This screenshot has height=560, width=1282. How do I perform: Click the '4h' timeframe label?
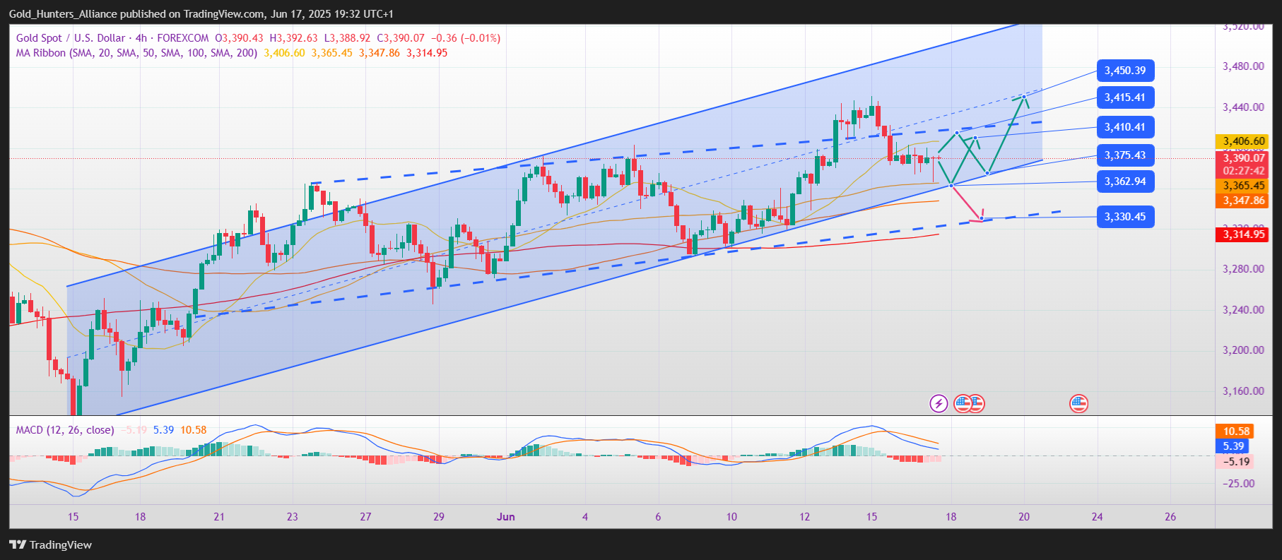pos(141,38)
